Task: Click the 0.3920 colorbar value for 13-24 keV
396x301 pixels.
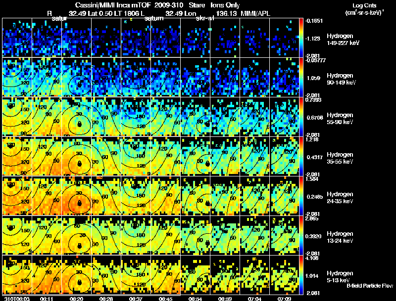Action: tap(314, 236)
